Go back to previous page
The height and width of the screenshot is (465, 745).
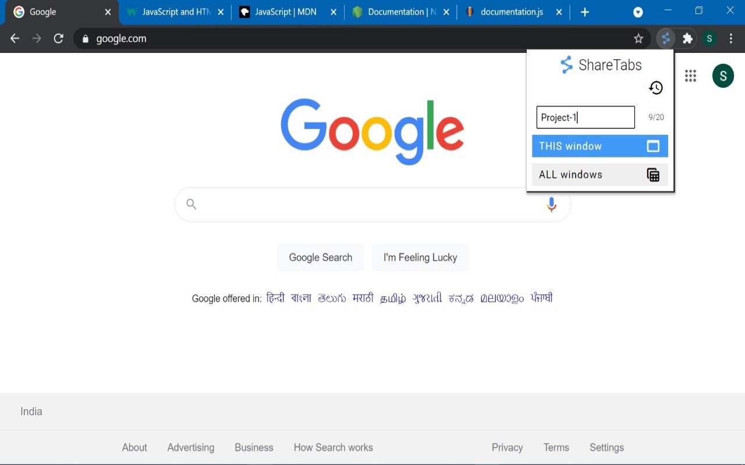[15, 38]
